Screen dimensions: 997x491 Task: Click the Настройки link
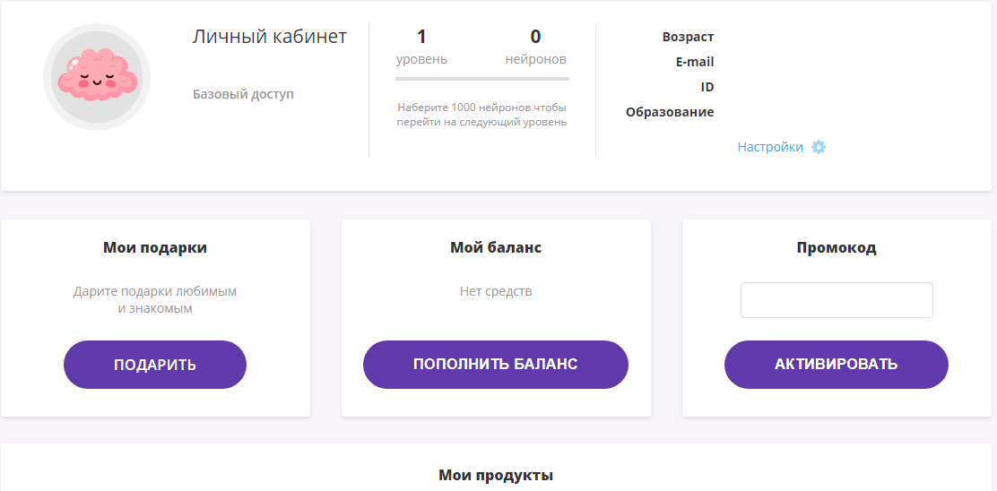tap(770, 147)
